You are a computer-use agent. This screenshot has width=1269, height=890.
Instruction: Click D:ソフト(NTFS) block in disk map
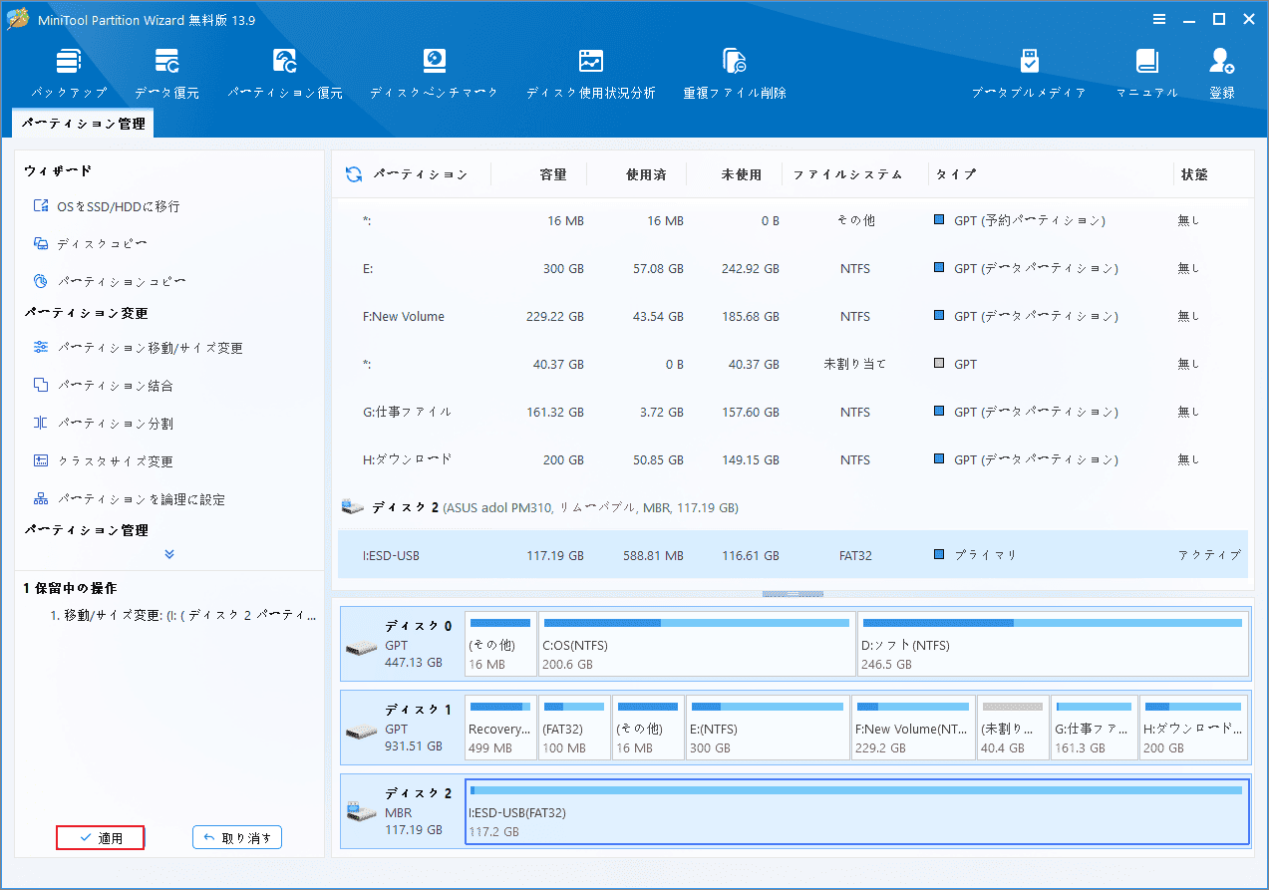point(1053,645)
